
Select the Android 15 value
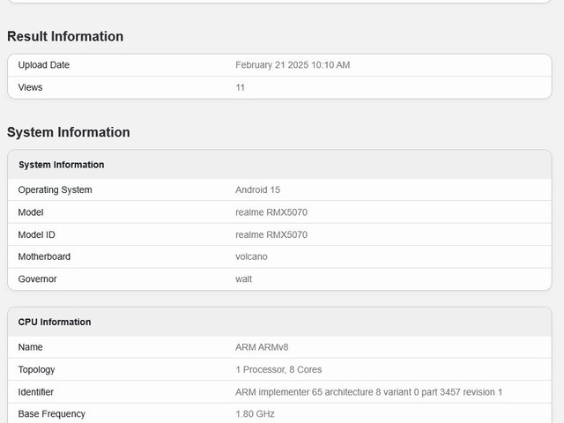click(x=257, y=190)
